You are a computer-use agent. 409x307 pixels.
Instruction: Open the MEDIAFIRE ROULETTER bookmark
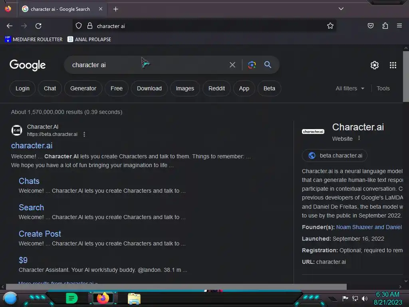[34, 40]
